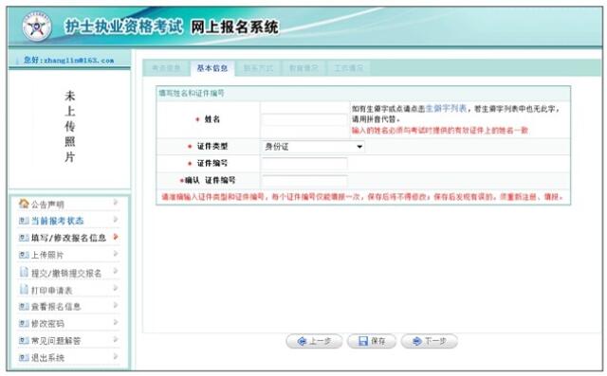The image size is (607, 376).
Task: Click the icon beside 常见问题解答
Action: click(24, 340)
